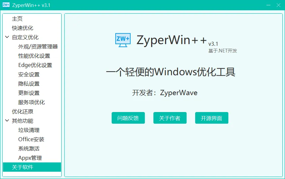Click the ZW+ app icon in the title bar
The height and width of the screenshot is (179, 285).
coord(6,5)
